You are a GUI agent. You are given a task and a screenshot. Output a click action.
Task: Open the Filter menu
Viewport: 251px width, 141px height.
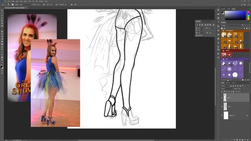[x=30, y=1]
